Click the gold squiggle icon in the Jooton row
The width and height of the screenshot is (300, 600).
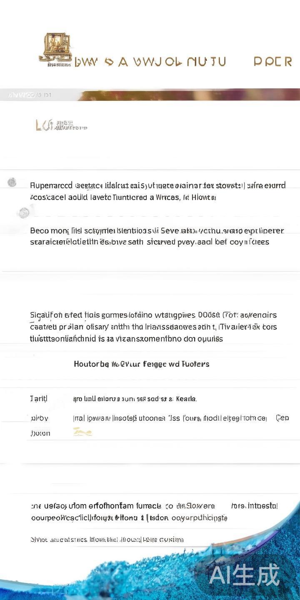(x=82, y=433)
